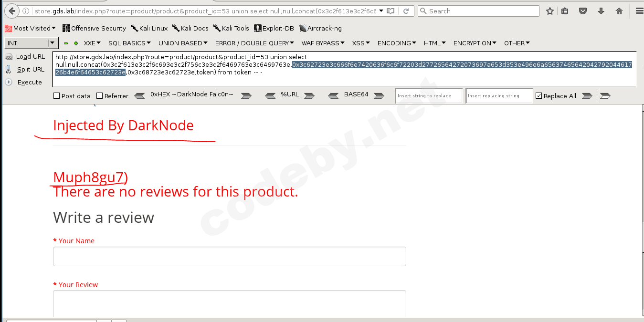The height and width of the screenshot is (322, 644).
Task: Click Execute in HackBar
Action: pos(24,82)
